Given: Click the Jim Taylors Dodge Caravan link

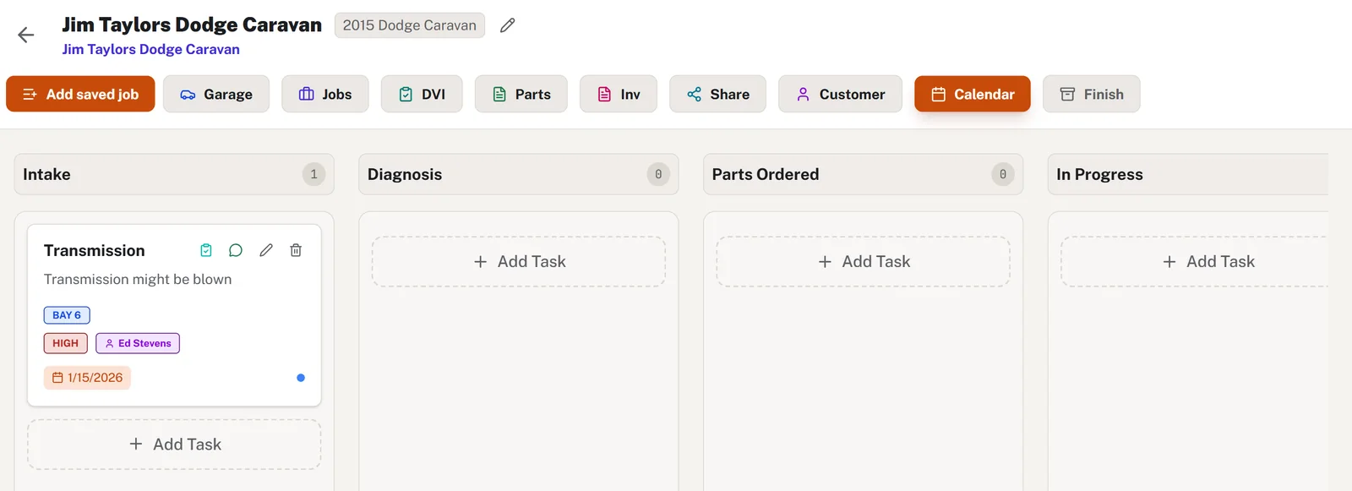Looking at the screenshot, I should coord(150,49).
